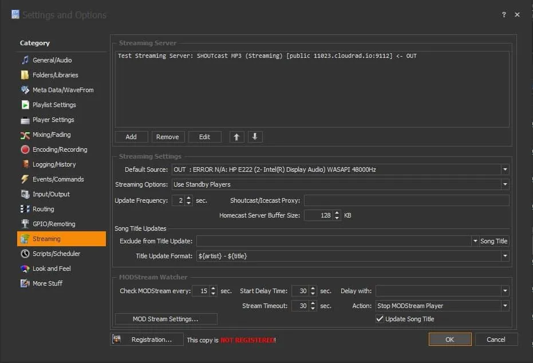Open the Title Update Format dropdown
This screenshot has height=363, width=533.
pyautogui.click(x=504, y=256)
